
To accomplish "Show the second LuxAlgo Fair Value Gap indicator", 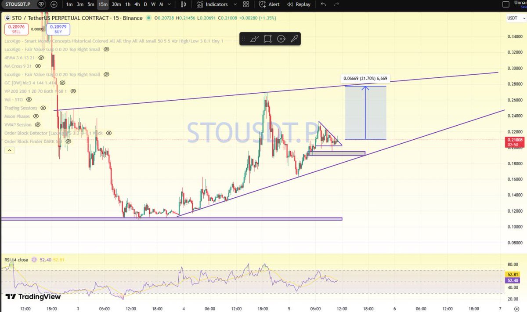I will [106, 75].
